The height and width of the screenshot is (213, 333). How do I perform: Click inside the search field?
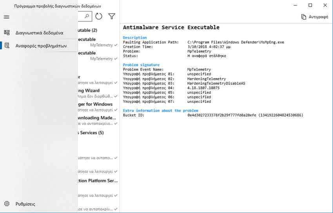point(85,16)
